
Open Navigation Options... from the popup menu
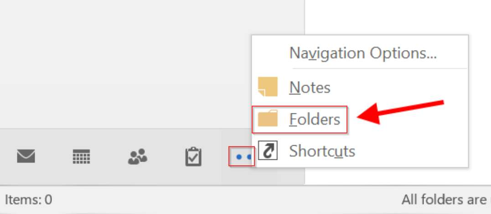coord(362,53)
